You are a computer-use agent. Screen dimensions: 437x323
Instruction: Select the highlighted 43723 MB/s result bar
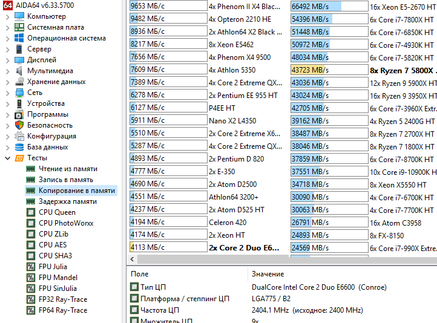point(329,70)
